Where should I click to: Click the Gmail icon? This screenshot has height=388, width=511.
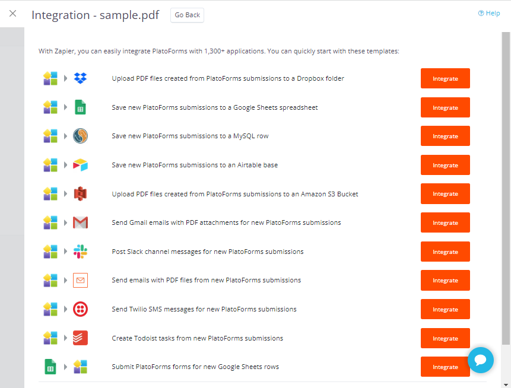(80, 222)
